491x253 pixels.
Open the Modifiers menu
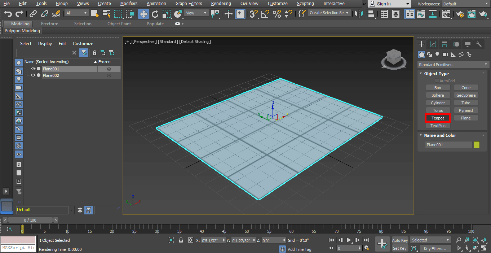(129, 4)
